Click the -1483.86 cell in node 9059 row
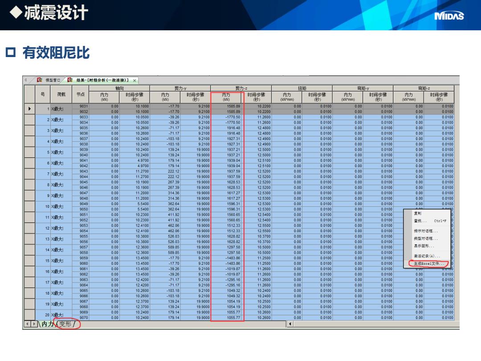Viewport: 481px width, 361px height. pyautogui.click(x=226, y=258)
